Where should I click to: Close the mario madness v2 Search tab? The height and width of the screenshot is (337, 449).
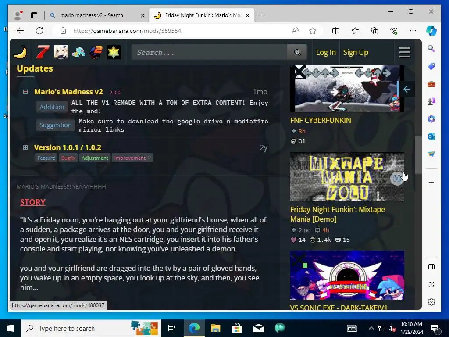(143, 15)
